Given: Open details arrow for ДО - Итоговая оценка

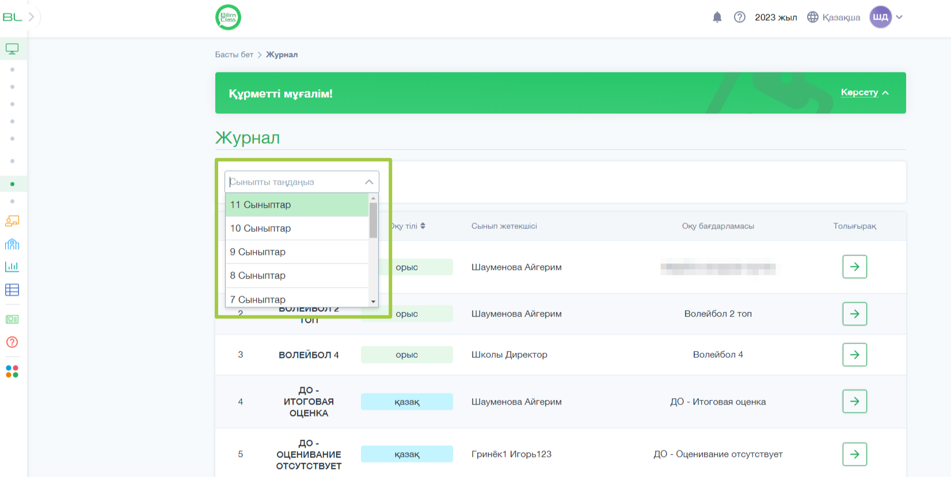Looking at the screenshot, I should [855, 402].
